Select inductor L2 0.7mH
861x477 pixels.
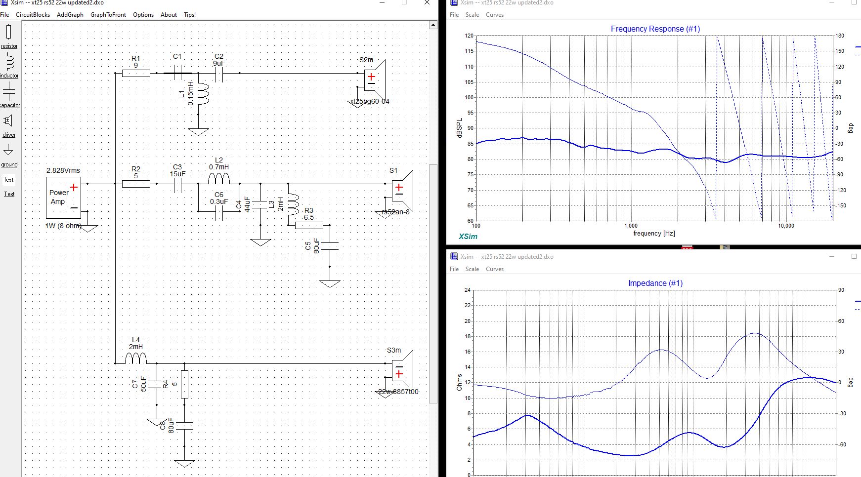coord(219,179)
